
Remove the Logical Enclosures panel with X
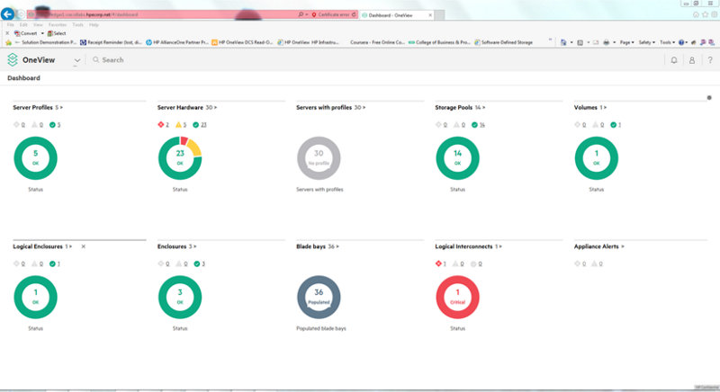[x=84, y=245]
